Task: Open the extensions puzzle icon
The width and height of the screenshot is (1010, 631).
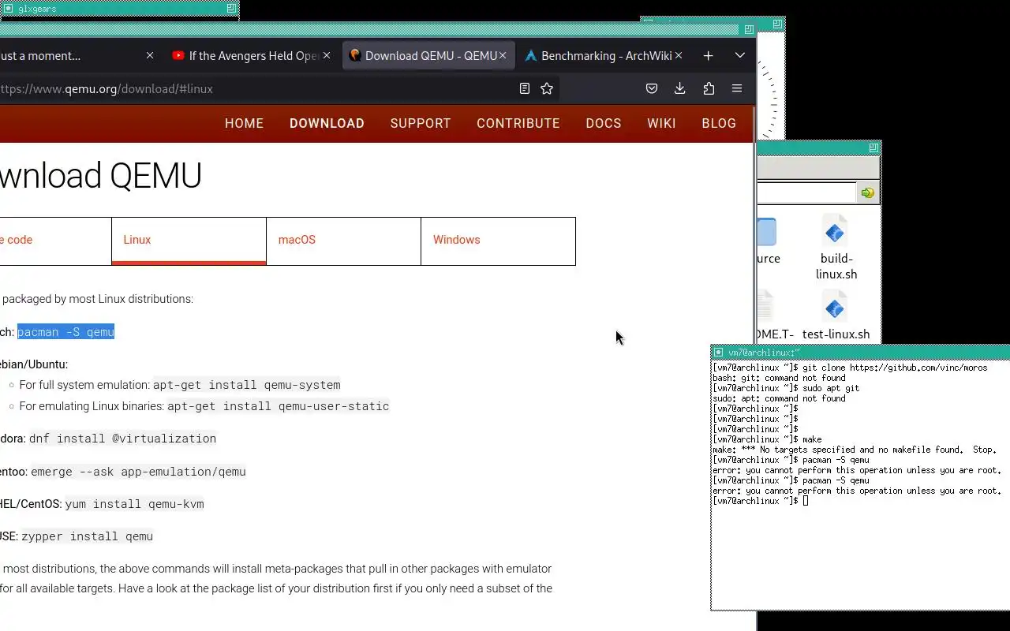Action: click(x=709, y=88)
